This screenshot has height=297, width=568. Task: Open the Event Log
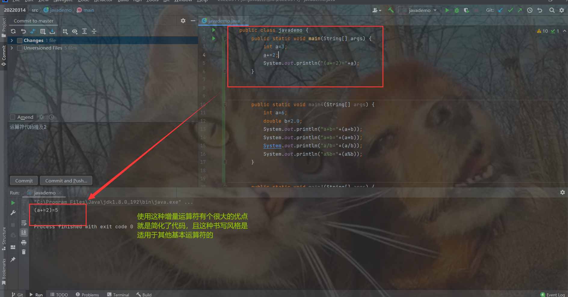point(553,295)
